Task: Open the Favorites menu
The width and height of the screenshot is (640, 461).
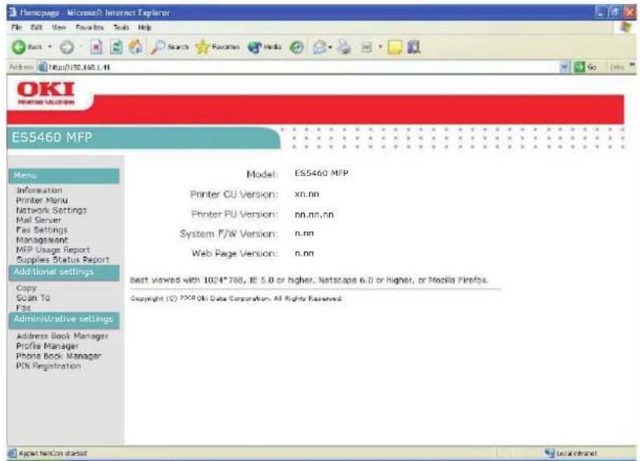Action: 90,27
